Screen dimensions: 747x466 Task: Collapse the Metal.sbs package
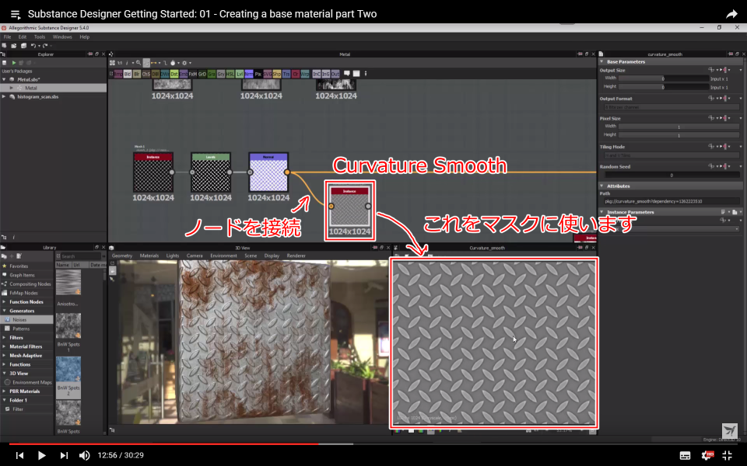coord(5,79)
